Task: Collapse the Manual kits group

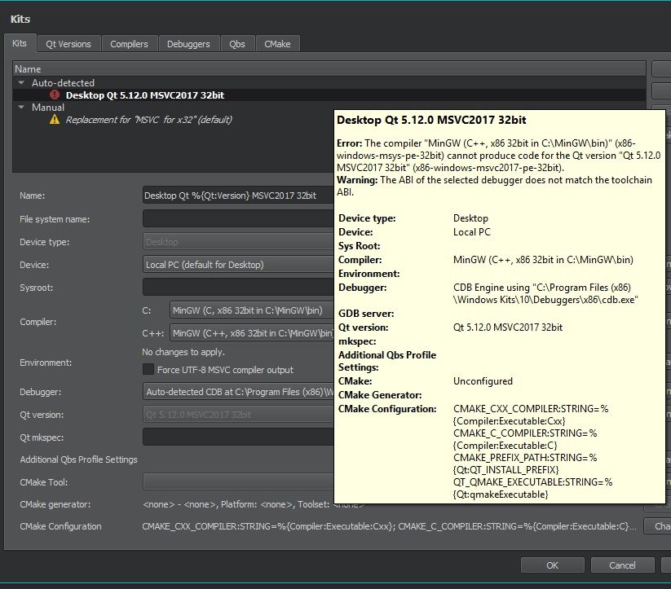Action: (21, 107)
